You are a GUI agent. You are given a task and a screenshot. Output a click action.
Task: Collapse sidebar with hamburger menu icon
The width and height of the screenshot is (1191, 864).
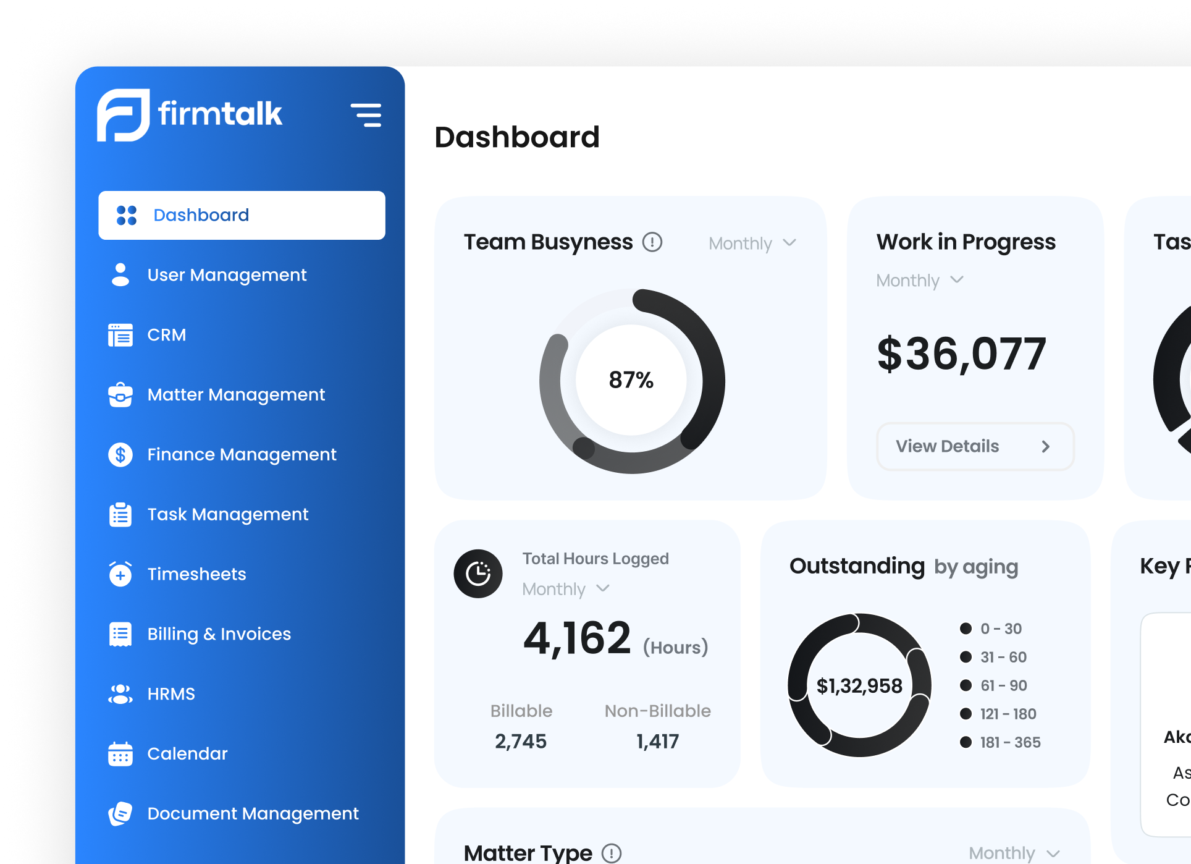pos(366,115)
